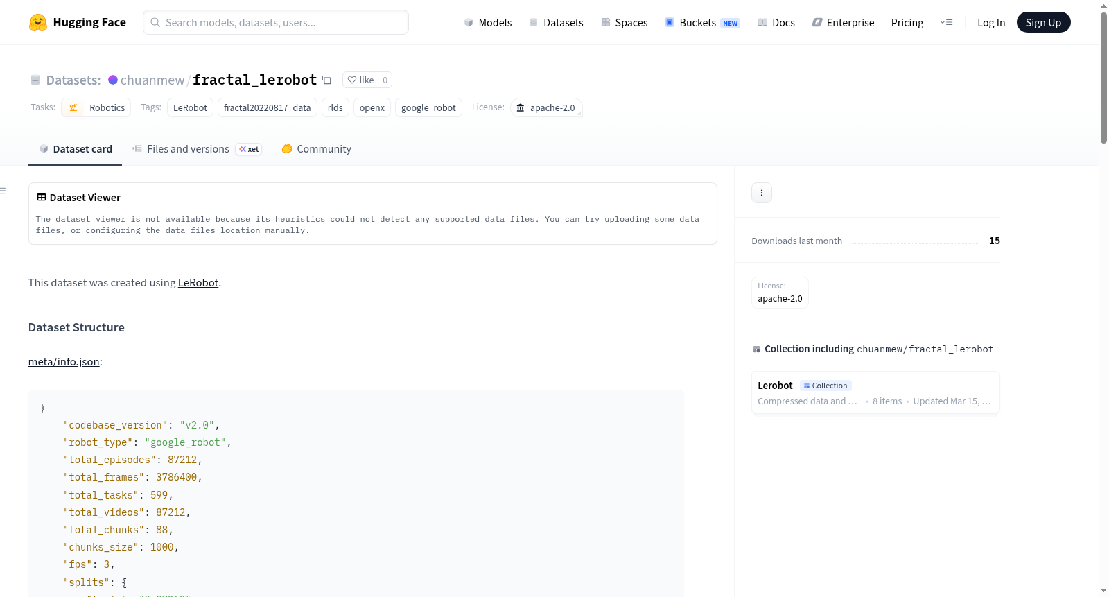Viewport: 1109px width, 597px height.
Task: View the Pricing page
Action: point(907,22)
